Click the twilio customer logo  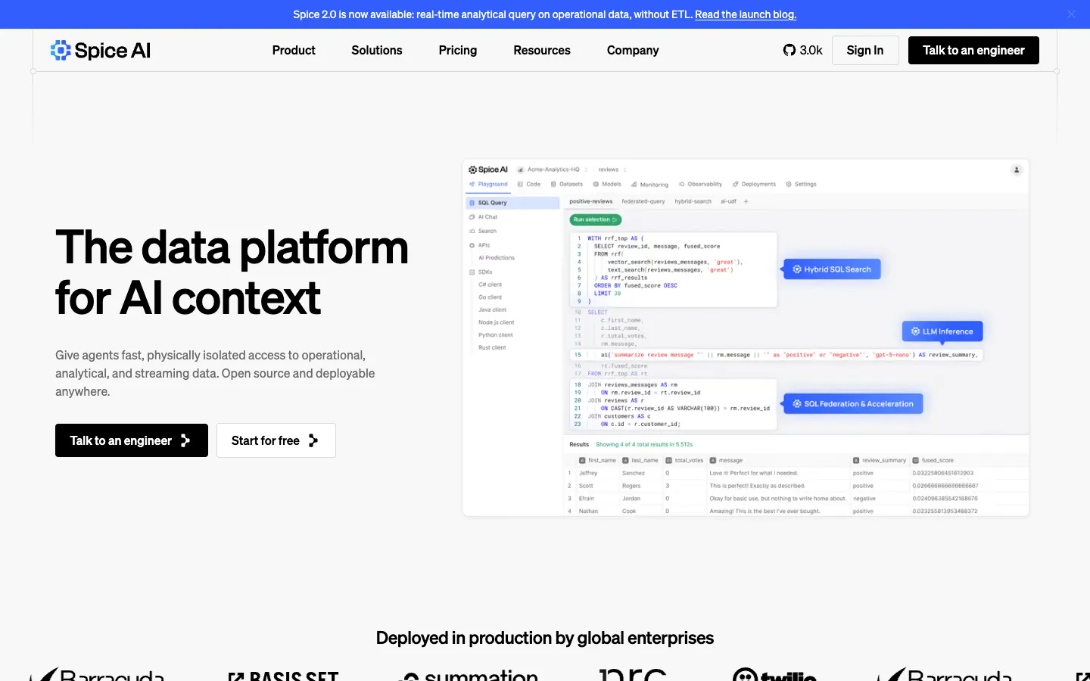[x=775, y=674]
